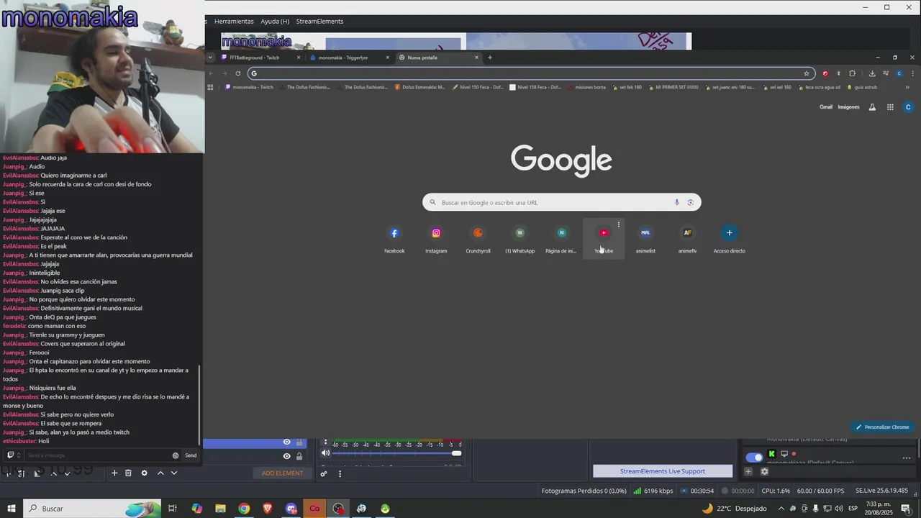The height and width of the screenshot is (518, 921).
Task: Open Imágenes link
Action: (x=848, y=107)
